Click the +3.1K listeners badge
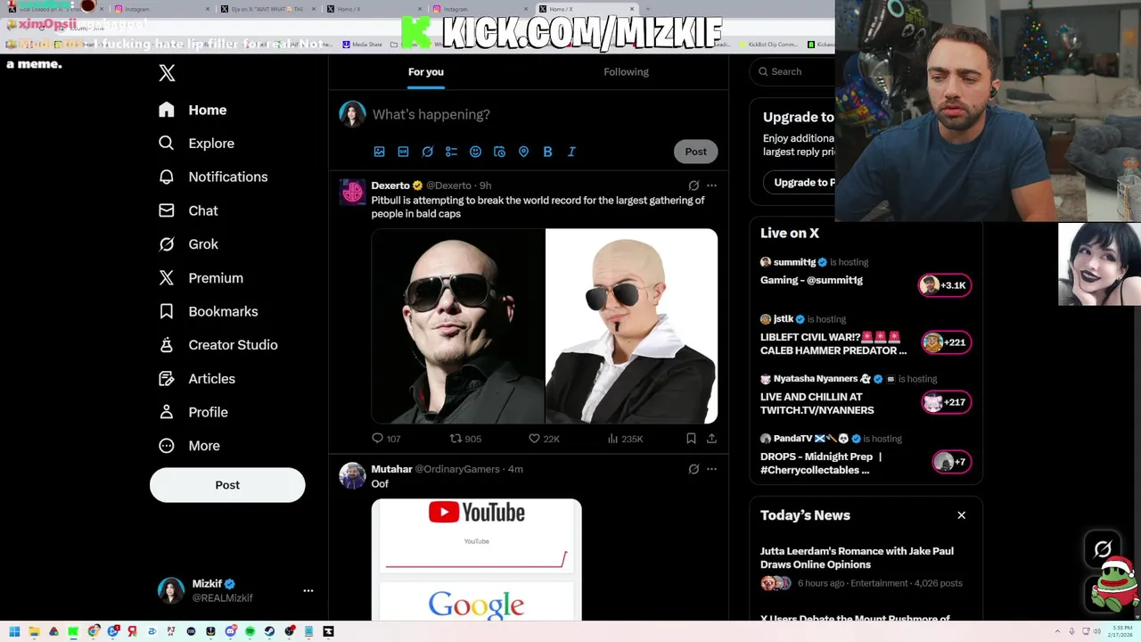 (x=945, y=285)
